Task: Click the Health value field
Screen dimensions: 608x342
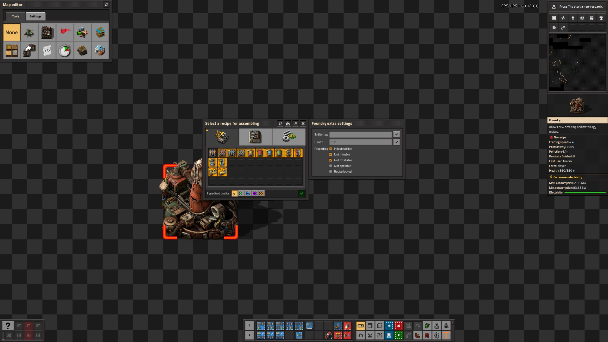Action: click(360, 142)
